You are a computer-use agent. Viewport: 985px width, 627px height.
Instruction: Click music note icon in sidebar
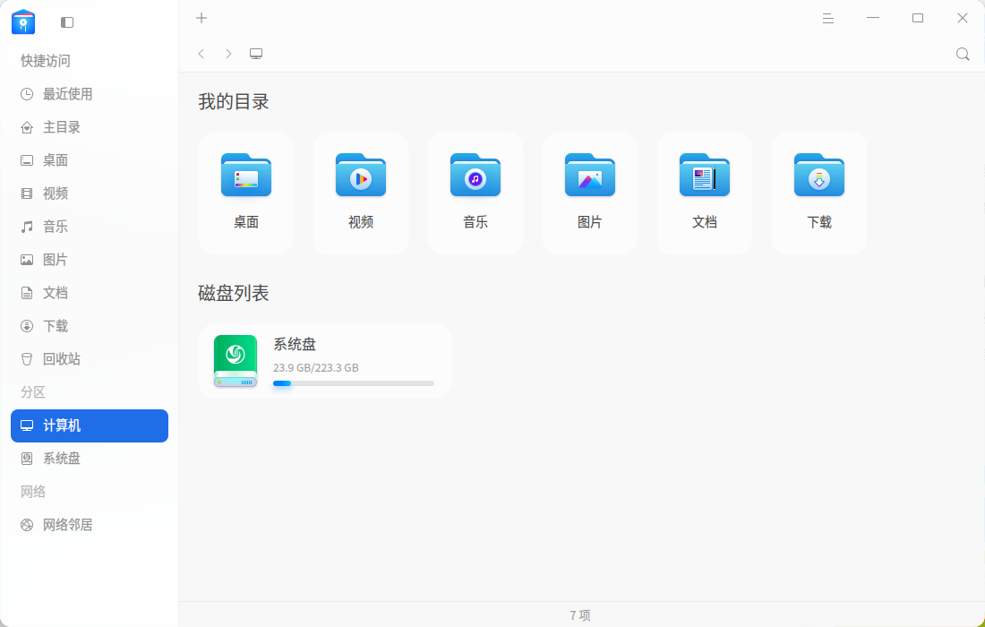click(27, 227)
